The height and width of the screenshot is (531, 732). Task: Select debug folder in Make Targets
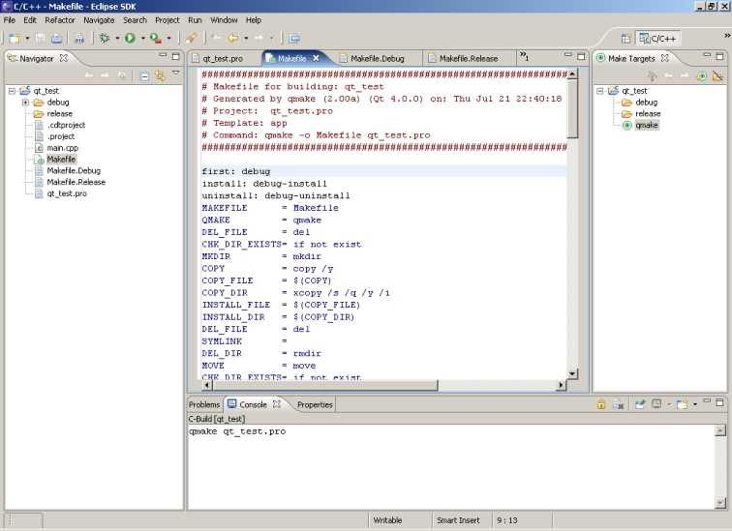click(x=647, y=103)
